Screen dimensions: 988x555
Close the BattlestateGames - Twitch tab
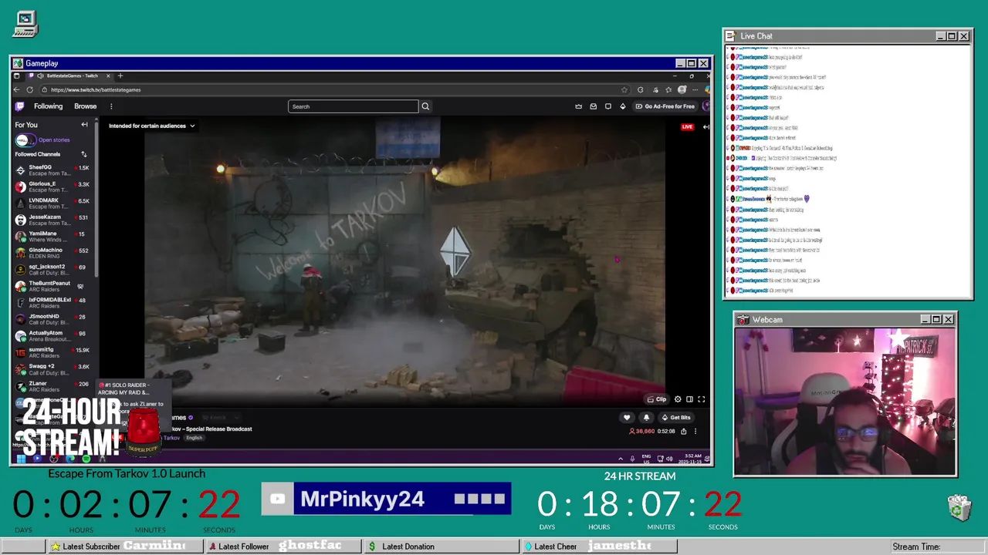click(x=108, y=76)
